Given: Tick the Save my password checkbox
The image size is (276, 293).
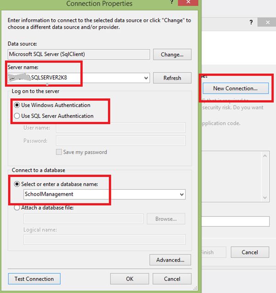Looking at the screenshot, I should pos(59,152).
